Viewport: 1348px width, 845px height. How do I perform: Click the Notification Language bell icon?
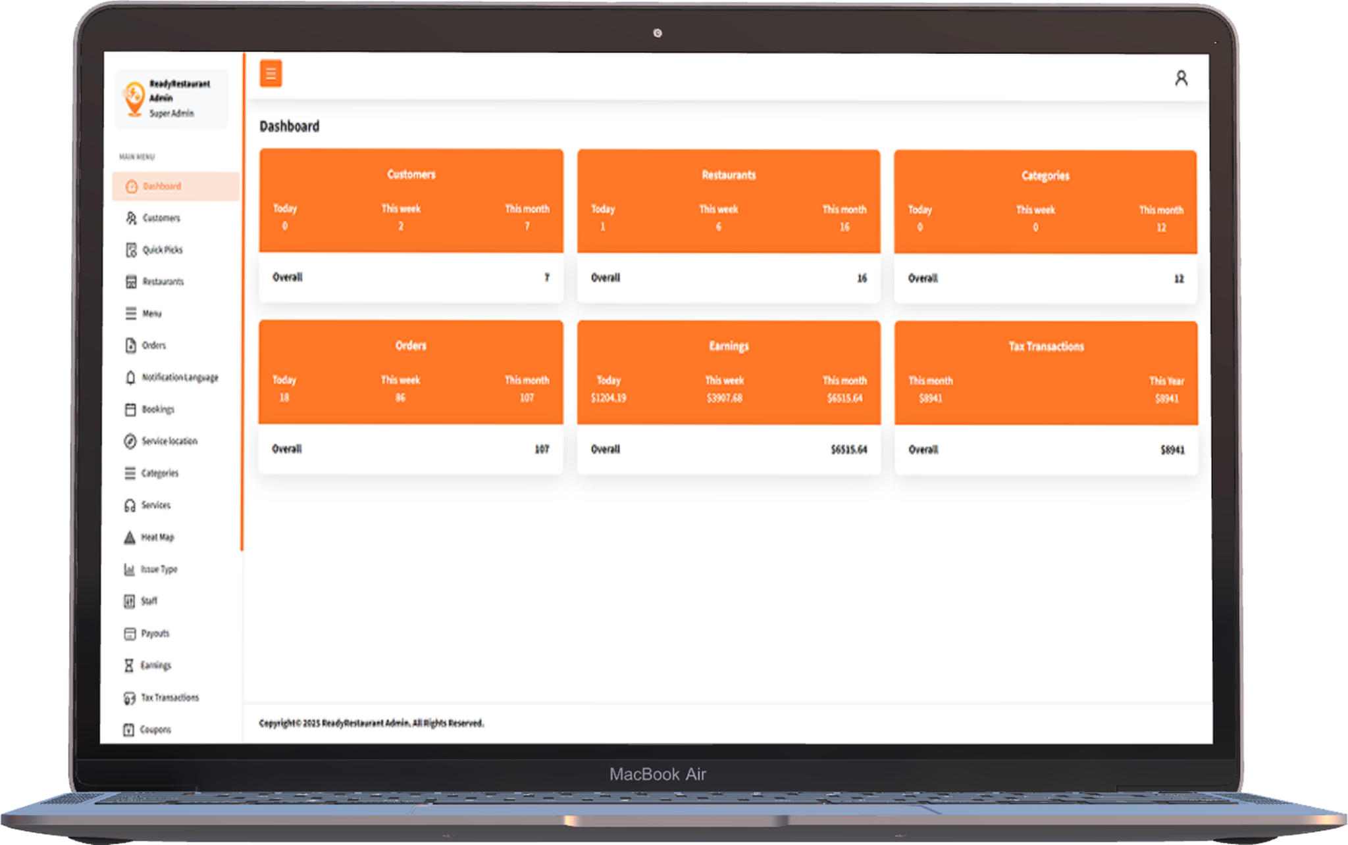(x=130, y=377)
